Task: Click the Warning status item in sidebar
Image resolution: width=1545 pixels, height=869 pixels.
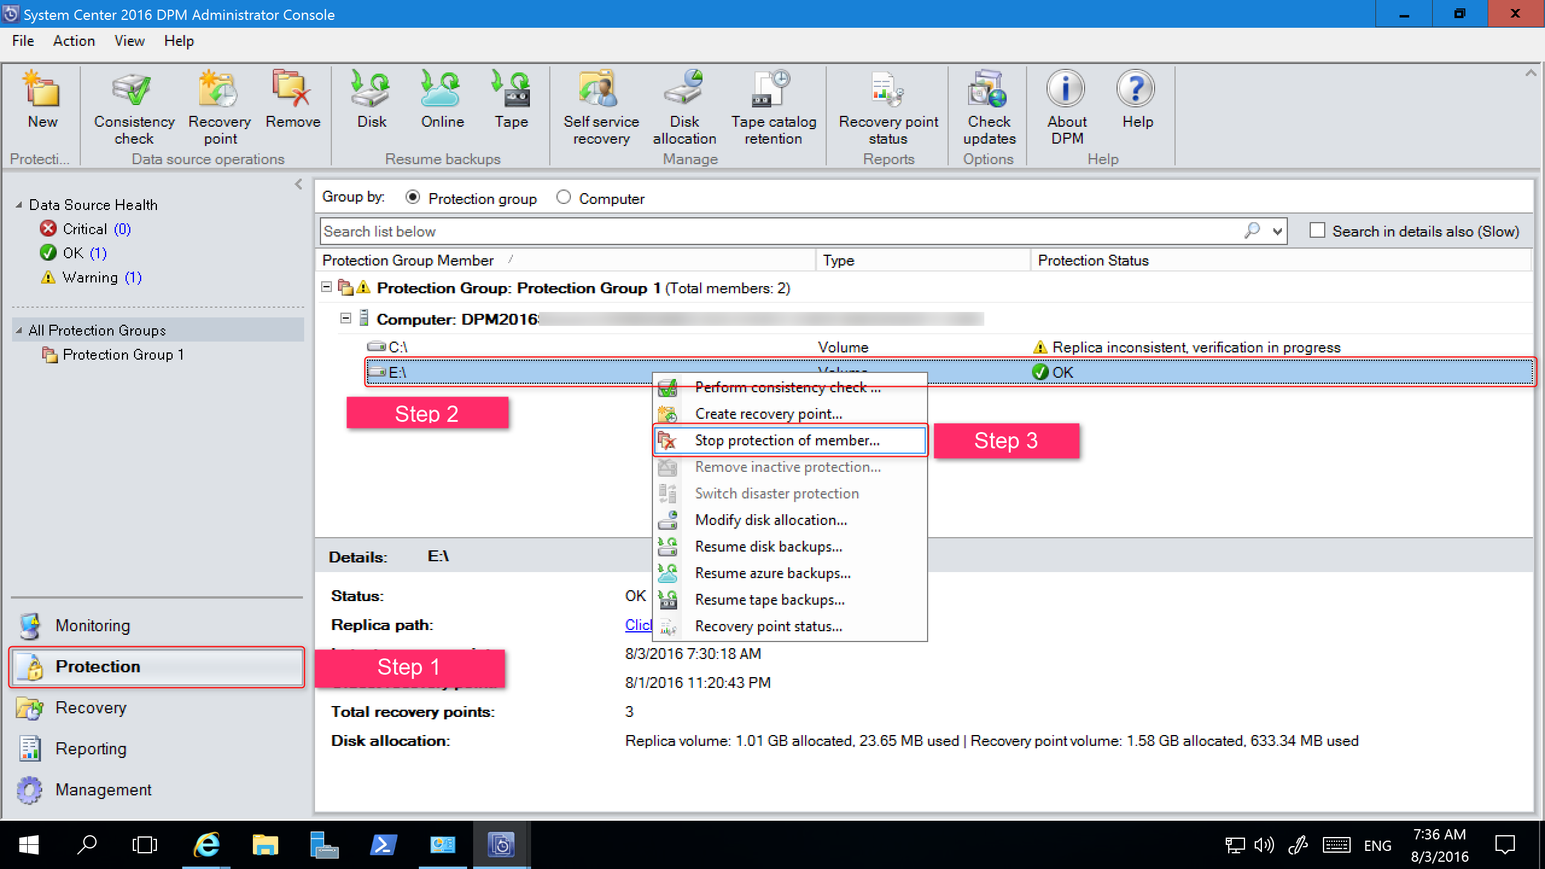Action: pyautogui.click(x=91, y=277)
